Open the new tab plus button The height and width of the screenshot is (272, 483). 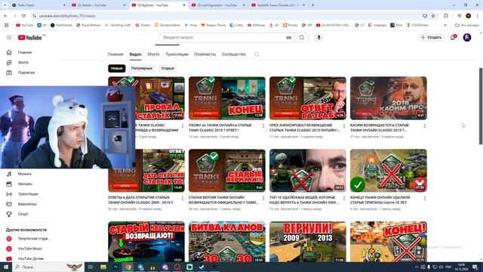tap(312, 5)
